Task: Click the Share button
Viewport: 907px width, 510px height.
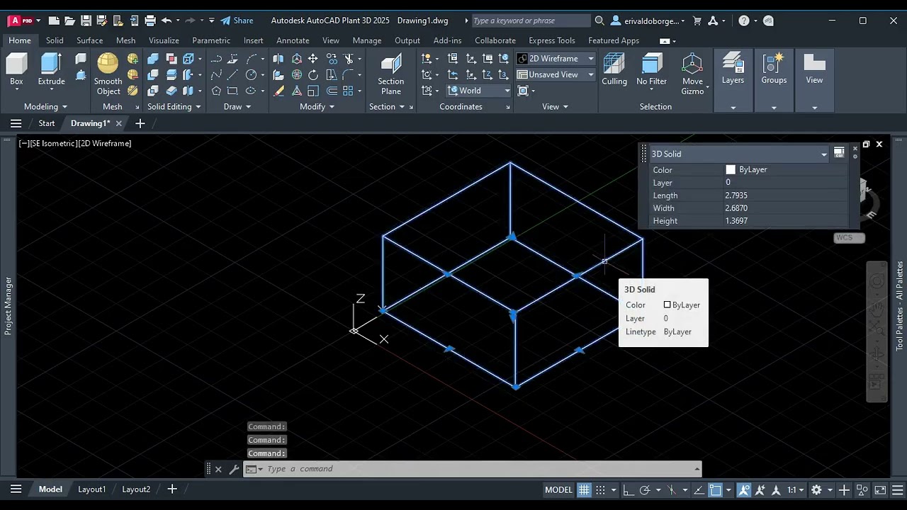Action: [x=237, y=21]
